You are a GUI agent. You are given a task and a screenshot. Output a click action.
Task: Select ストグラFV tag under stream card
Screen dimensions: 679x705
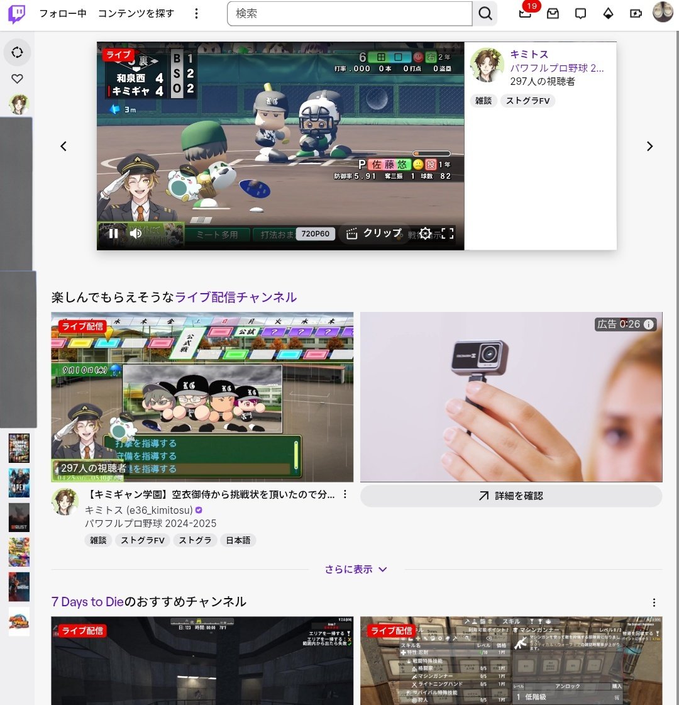pos(143,540)
